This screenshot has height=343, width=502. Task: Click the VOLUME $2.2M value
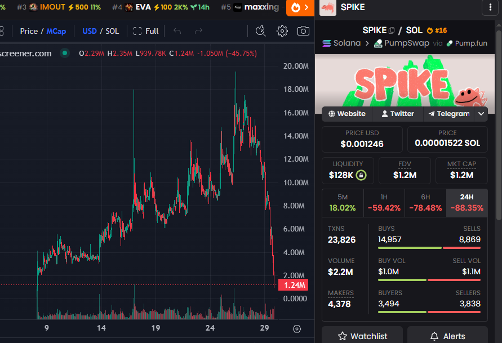point(340,272)
